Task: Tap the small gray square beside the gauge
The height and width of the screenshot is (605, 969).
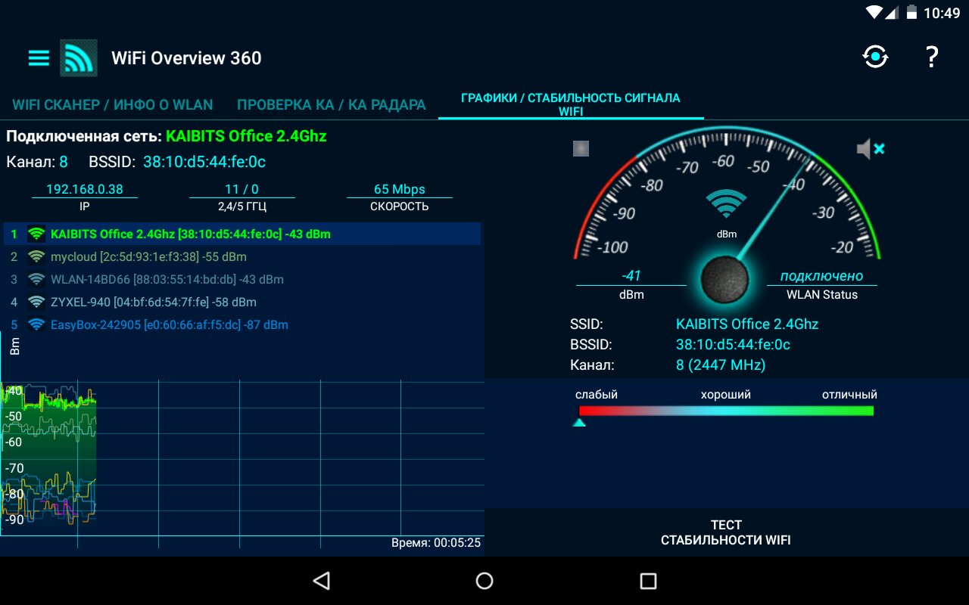Action: coord(581,148)
